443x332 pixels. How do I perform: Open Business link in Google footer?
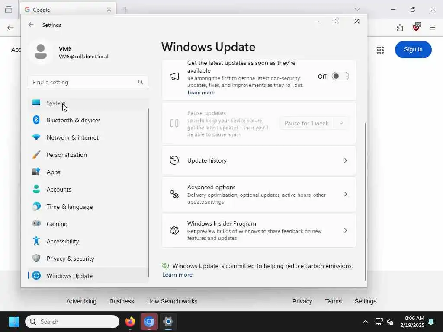(122, 301)
